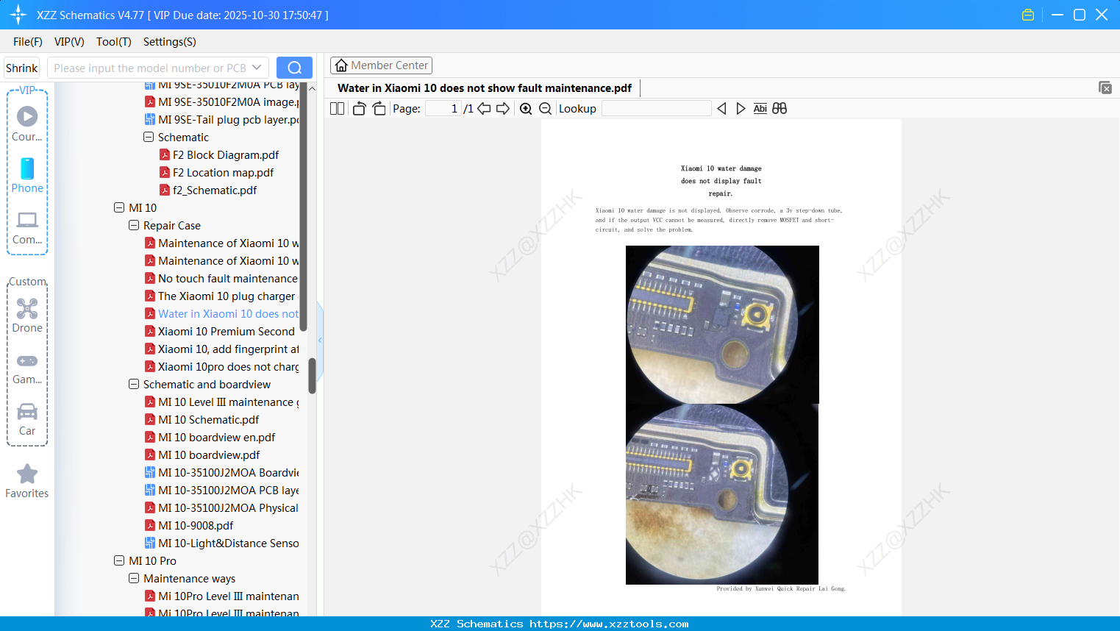Open the model number dropdown arrow
This screenshot has width=1120, height=631.
(x=257, y=68)
